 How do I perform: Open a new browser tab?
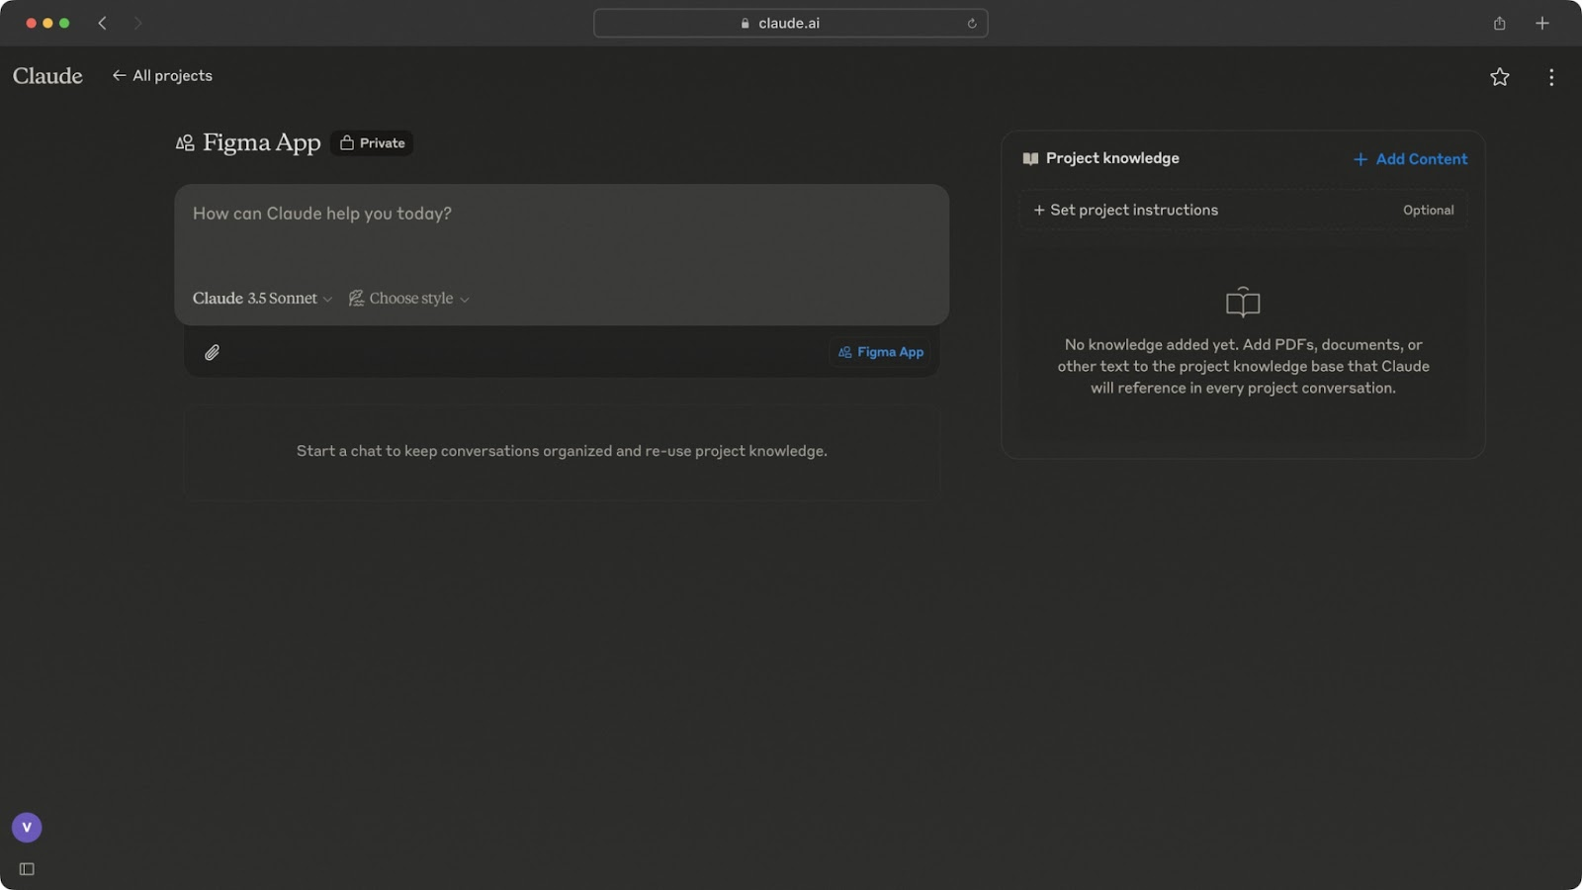(1541, 24)
